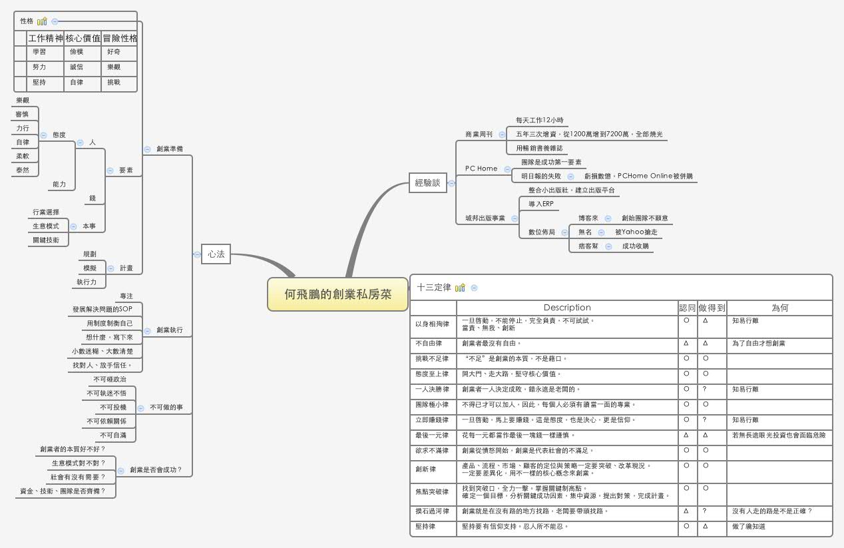Select the 發展解決問題的SOP node

(x=103, y=310)
